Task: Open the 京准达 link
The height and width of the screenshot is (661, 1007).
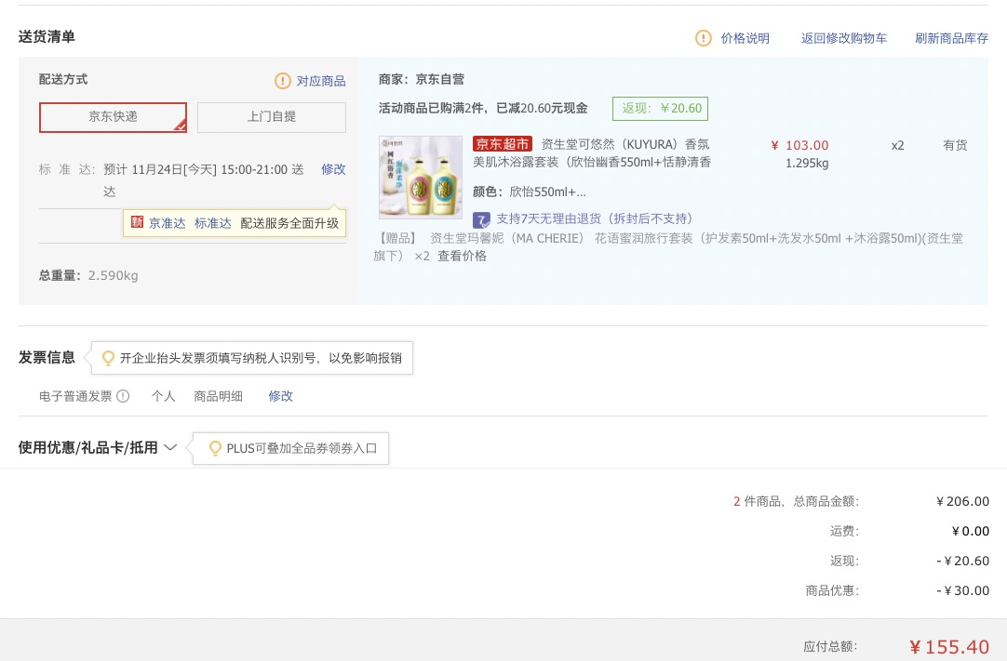Action: 167,223
